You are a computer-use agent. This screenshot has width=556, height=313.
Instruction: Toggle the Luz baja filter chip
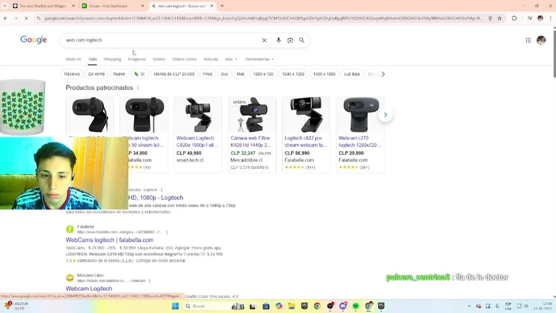click(352, 74)
